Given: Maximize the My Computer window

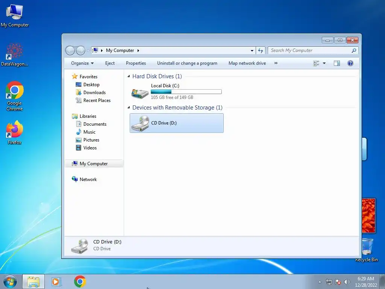Looking at the screenshot, I should [340, 40].
